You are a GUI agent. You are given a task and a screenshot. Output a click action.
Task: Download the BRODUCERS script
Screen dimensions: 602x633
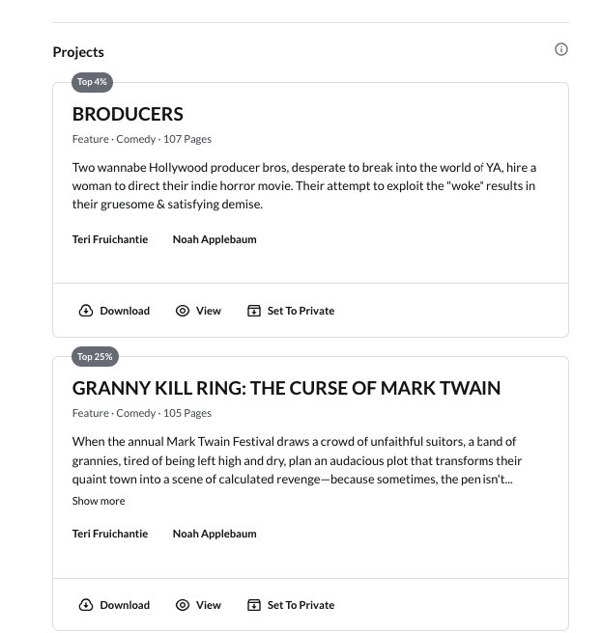114,311
